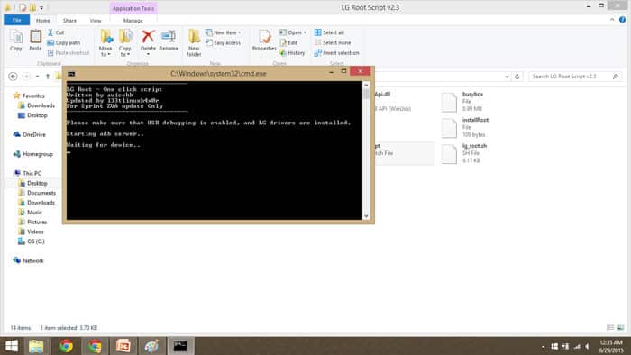Select Favorites in the navigation pane
The image size is (631, 355).
(x=29, y=96)
